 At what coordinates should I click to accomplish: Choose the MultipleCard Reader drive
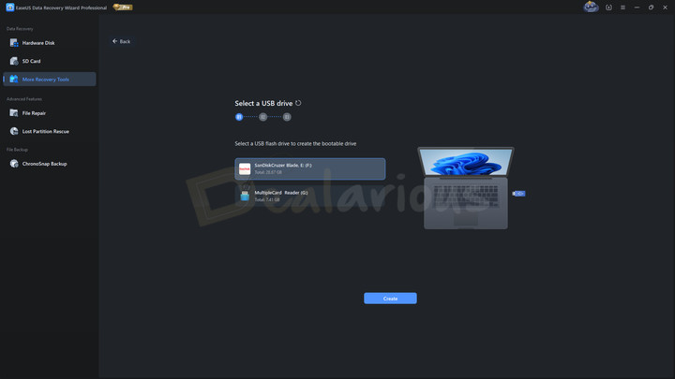[x=310, y=196]
